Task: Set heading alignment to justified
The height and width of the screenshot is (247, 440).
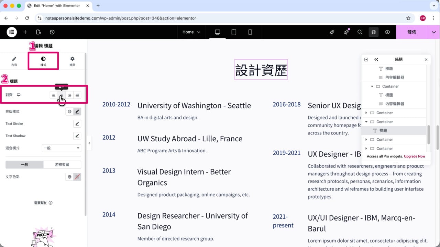Action: coord(77,95)
